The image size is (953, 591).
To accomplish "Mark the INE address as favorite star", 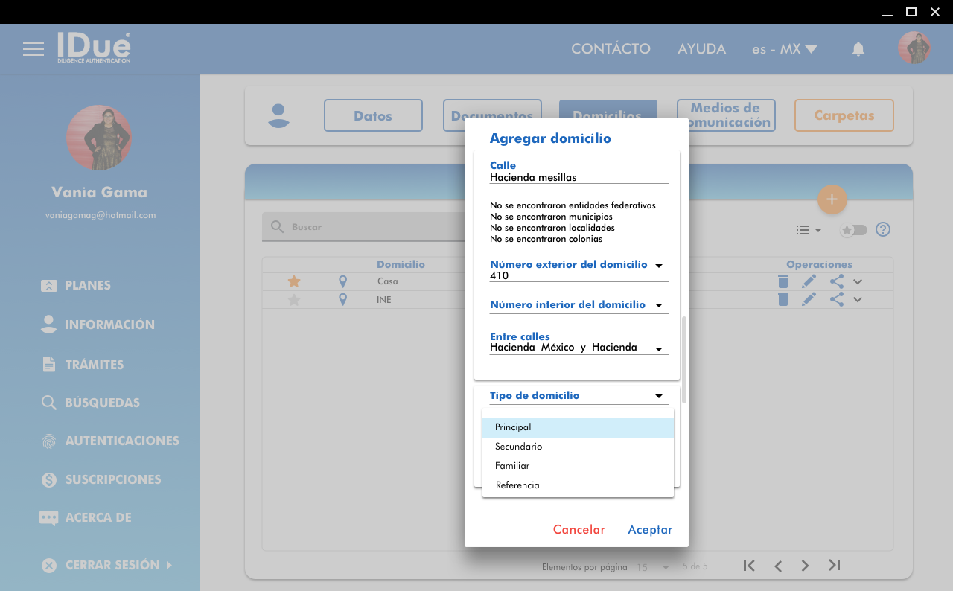I will click(294, 300).
